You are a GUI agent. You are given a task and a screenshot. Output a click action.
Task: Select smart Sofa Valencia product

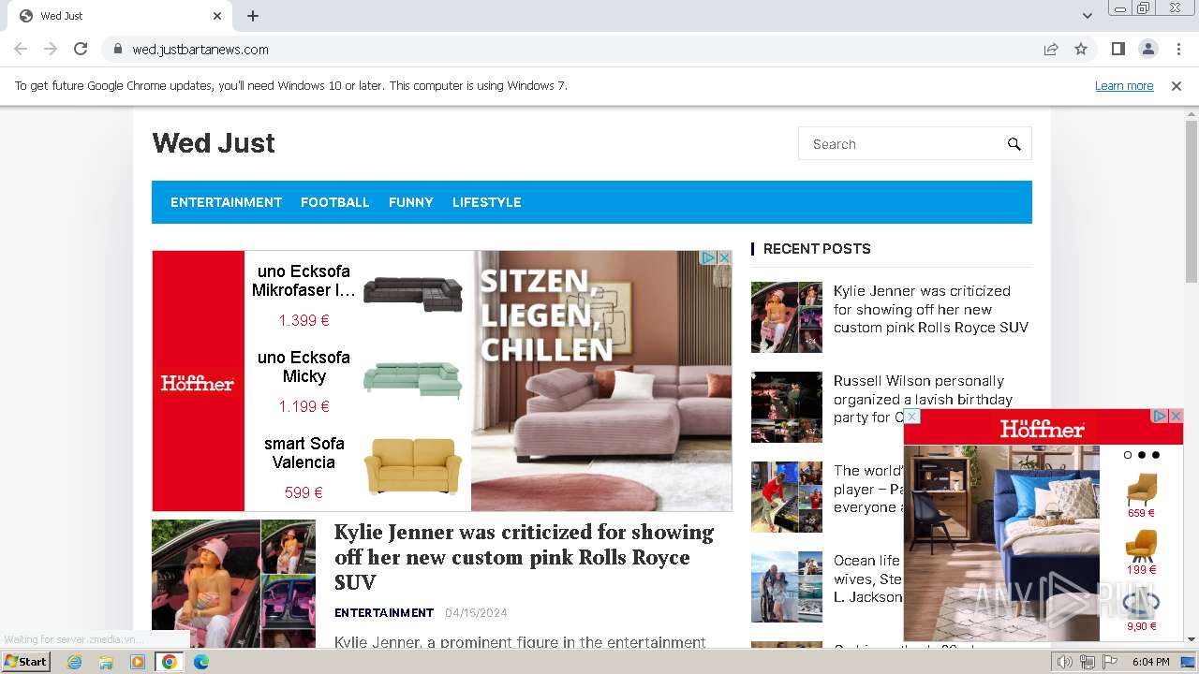click(x=357, y=467)
